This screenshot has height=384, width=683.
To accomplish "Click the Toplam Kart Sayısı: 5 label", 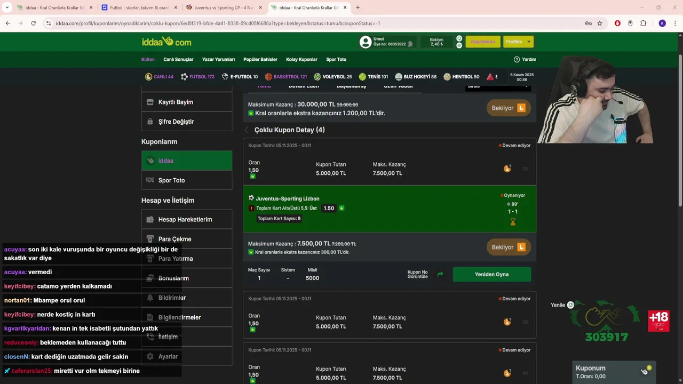I will 279,219.
